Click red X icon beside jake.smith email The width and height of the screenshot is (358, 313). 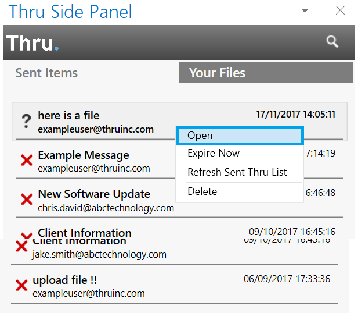pos(21,247)
